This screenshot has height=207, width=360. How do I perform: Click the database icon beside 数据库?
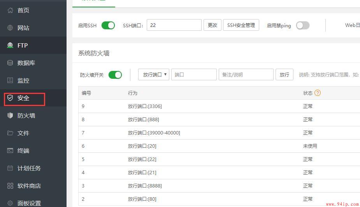tap(10, 63)
